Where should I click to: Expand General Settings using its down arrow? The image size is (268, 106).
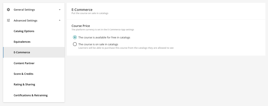60,9
